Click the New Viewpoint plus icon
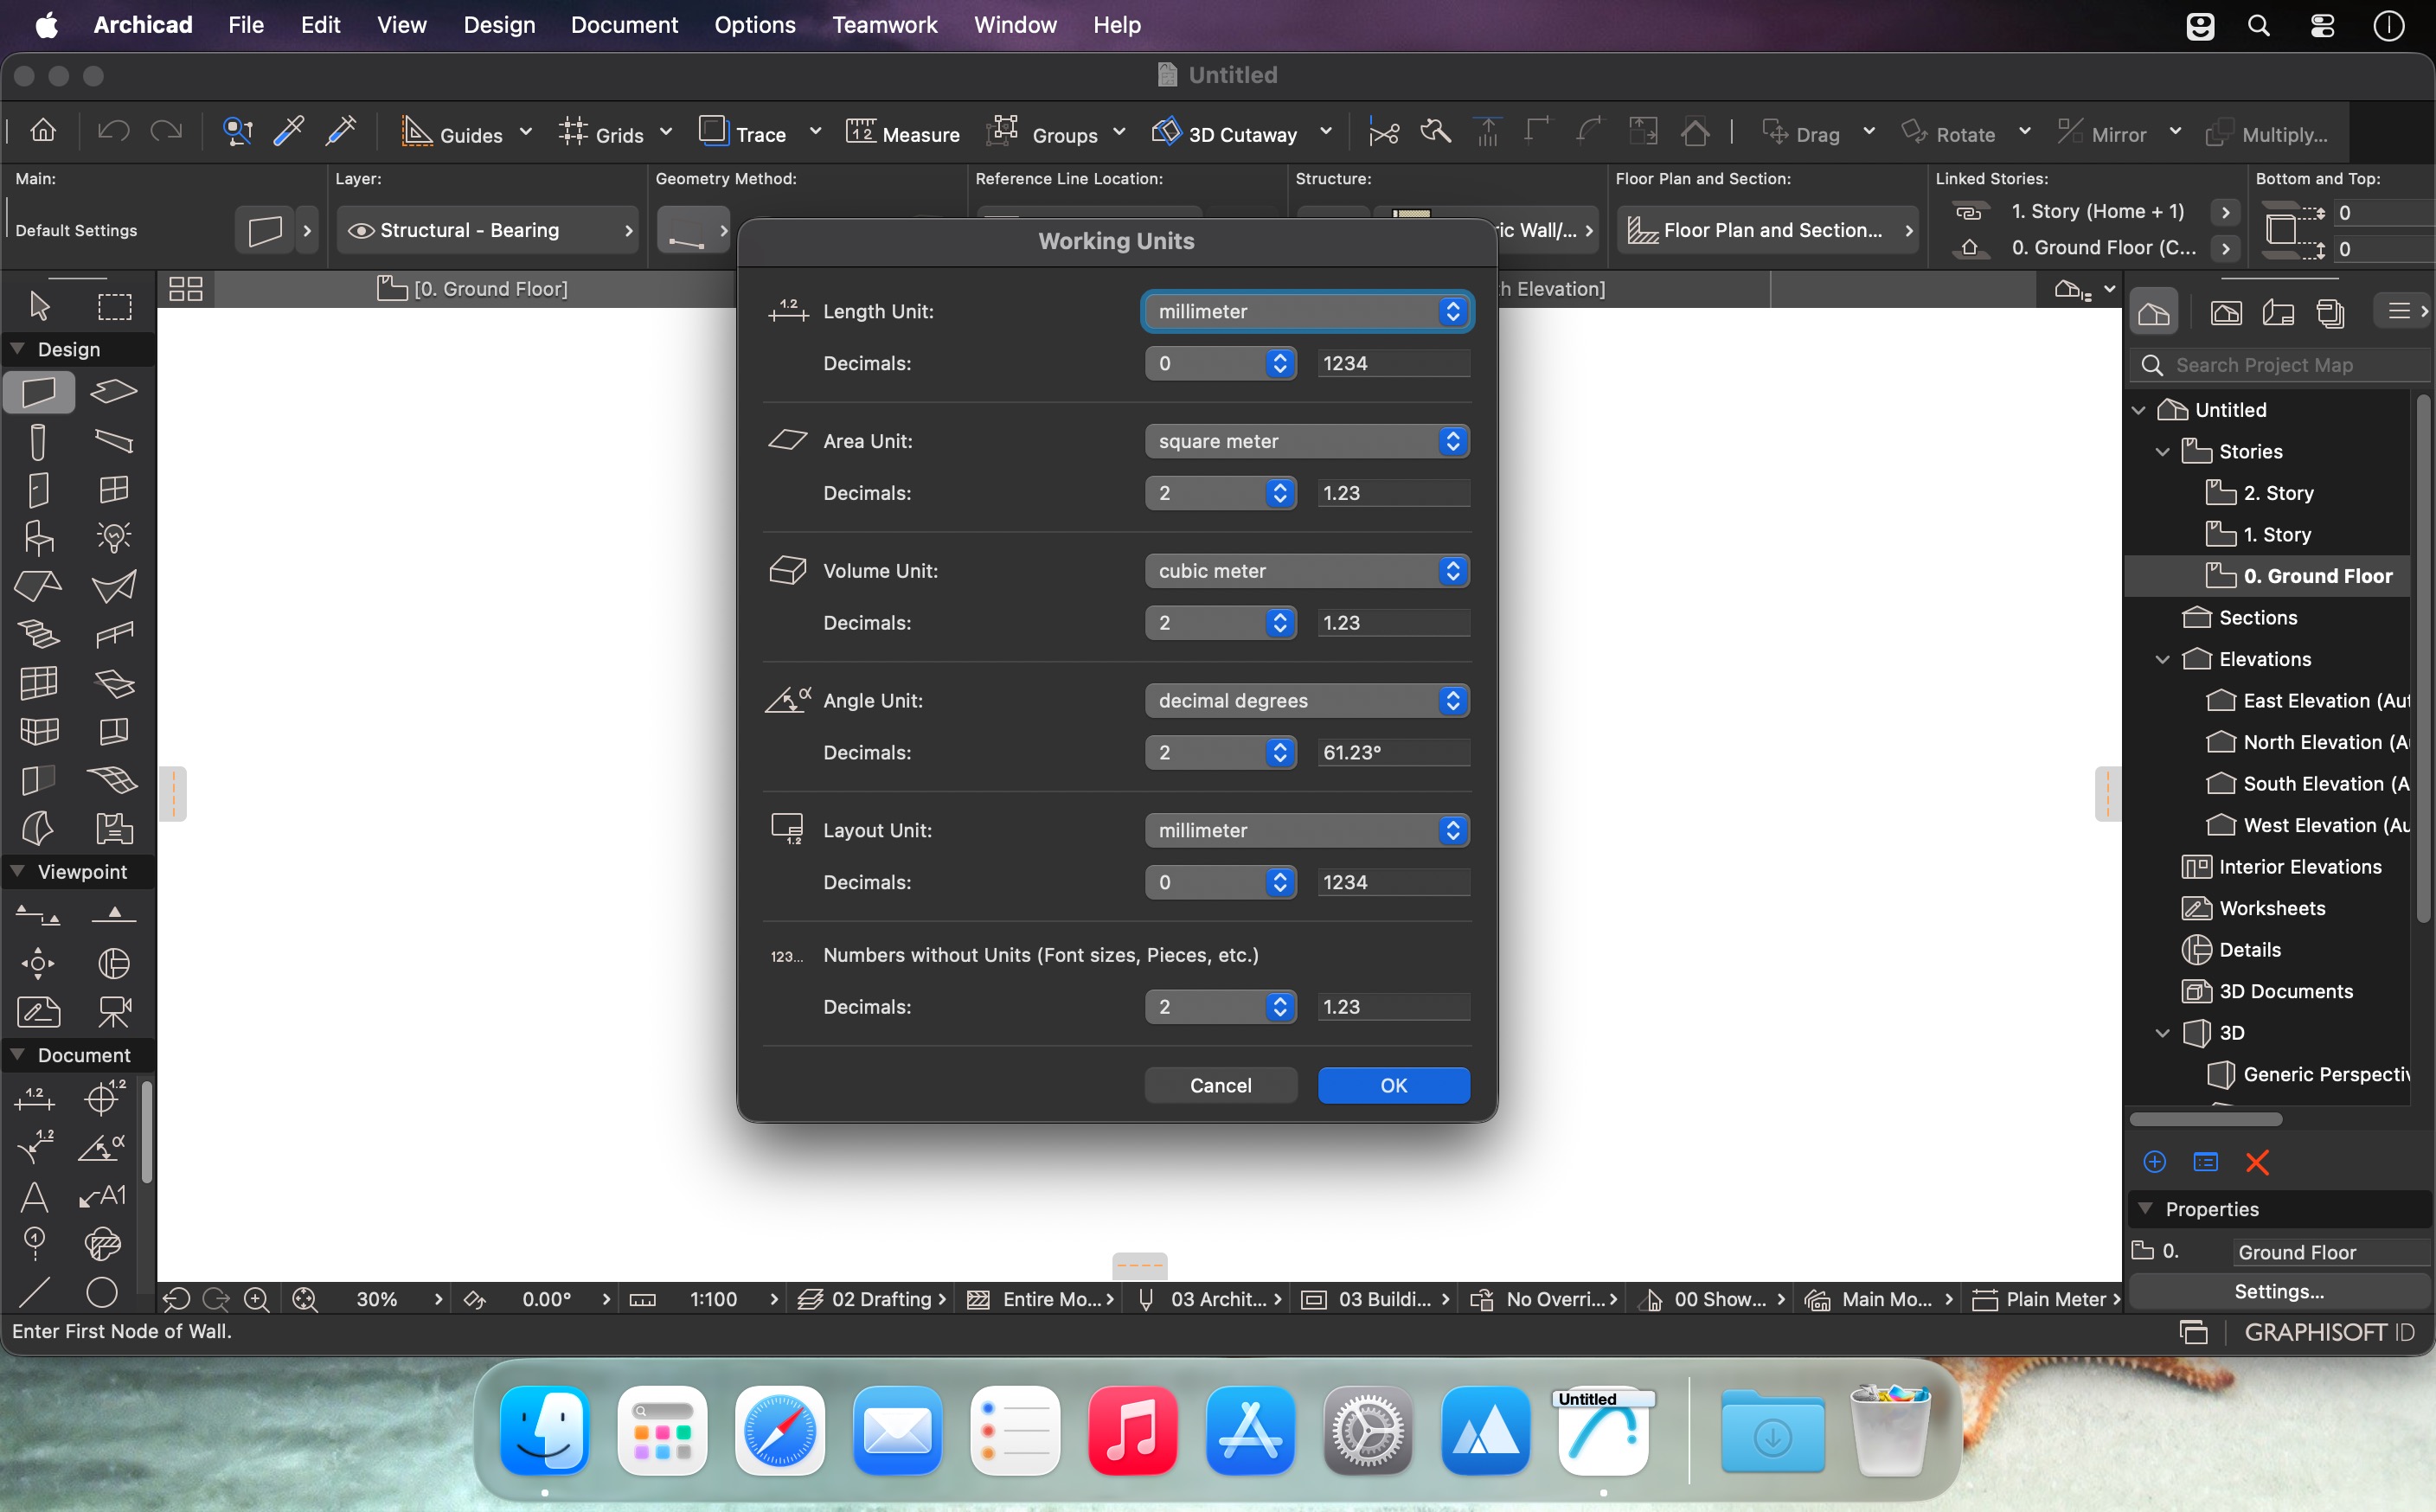2436x1512 pixels. (x=2155, y=1162)
